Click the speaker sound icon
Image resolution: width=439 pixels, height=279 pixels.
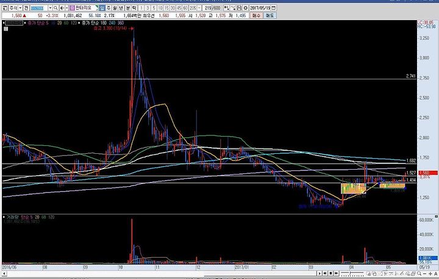pyautogui.click(x=62, y=8)
